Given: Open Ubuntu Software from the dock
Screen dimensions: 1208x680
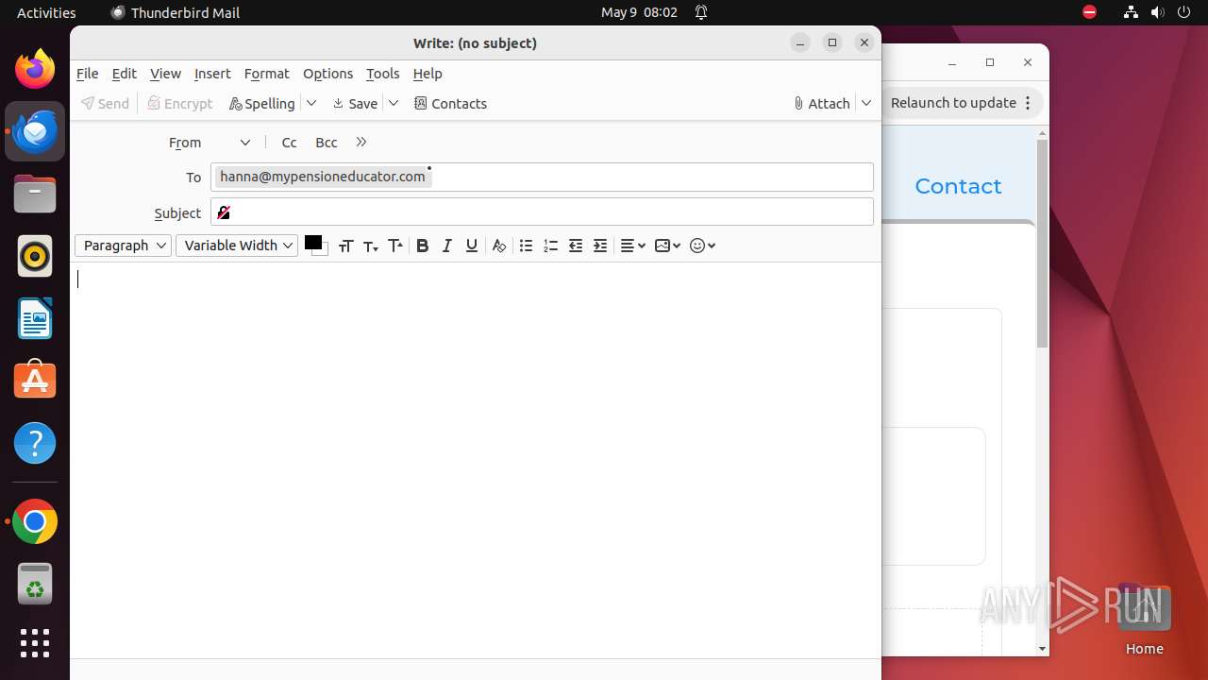Looking at the screenshot, I should pyautogui.click(x=35, y=381).
